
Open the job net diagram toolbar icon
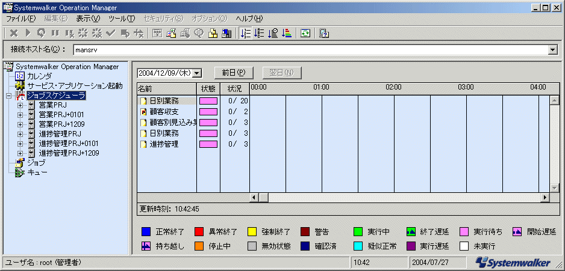157,34
